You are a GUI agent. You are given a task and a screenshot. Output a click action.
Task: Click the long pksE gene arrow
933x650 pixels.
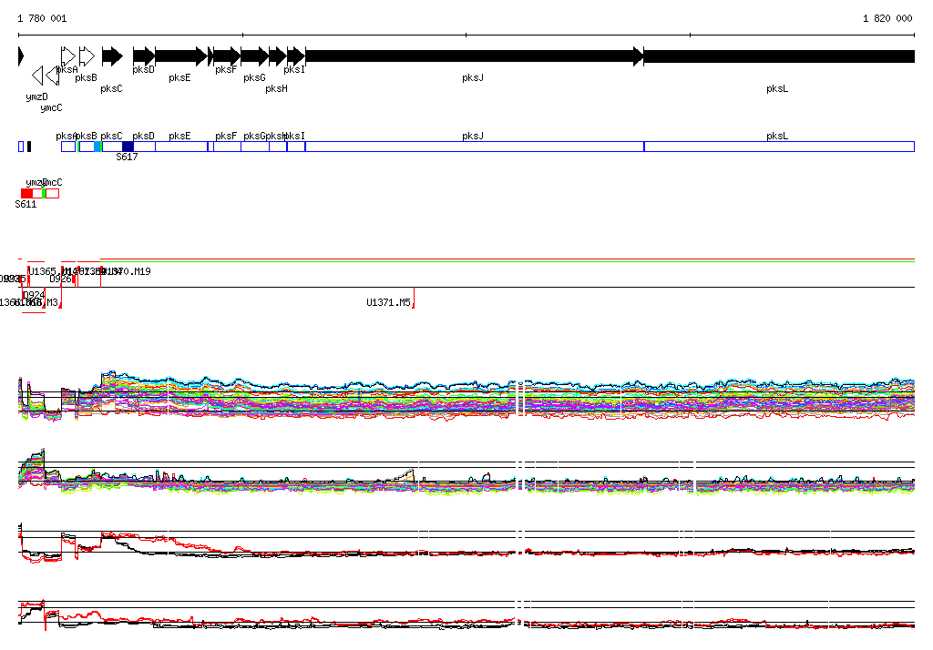click(x=181, y=56)
